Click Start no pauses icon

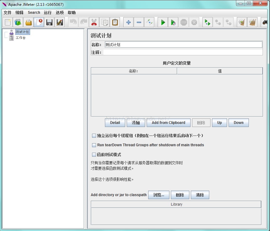173,22
